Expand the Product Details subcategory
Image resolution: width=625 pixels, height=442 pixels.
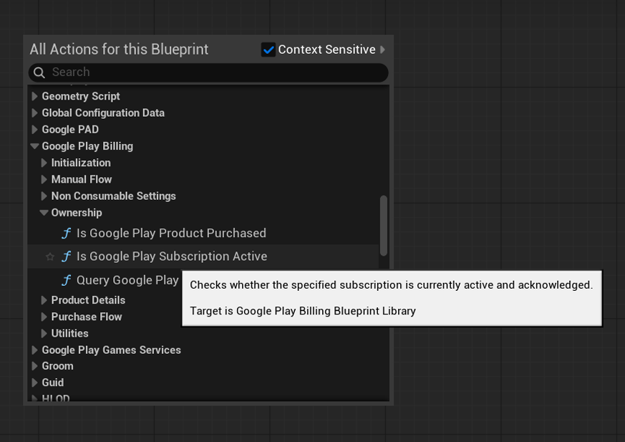[44, 300]
